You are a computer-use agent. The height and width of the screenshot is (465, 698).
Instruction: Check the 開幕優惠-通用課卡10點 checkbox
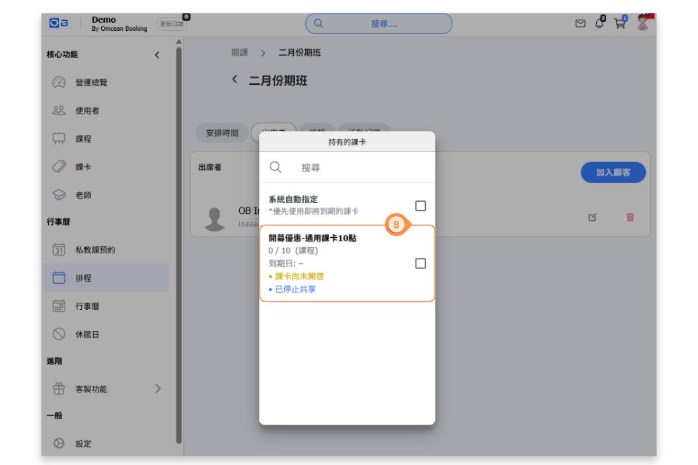[420, 264]
